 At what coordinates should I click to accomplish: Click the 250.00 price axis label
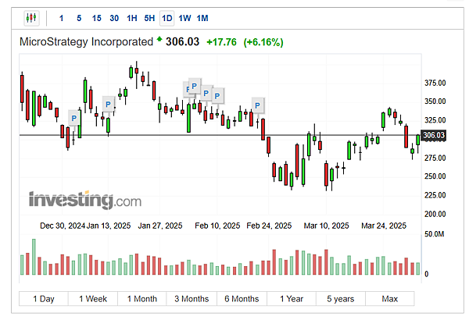pyautogui.click(x=435, y=176)
